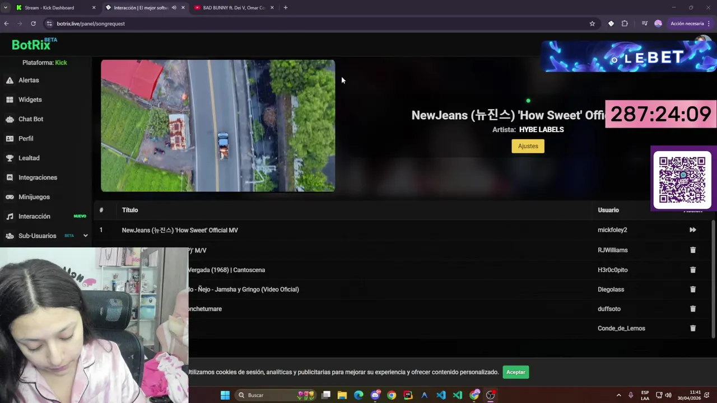Image resolution: width=717 pixels, height=403 pixels.
Task: Open Microsoft Edge from the taskbar
Action: click(358, 395)
